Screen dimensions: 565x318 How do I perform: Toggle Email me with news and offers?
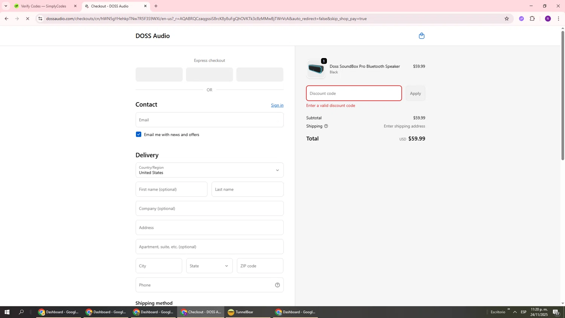click(x=139, y=135)
